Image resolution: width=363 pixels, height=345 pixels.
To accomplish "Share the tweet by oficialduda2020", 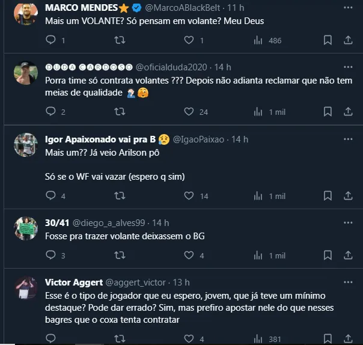I will pyautogui.click(x=348, y=111).
